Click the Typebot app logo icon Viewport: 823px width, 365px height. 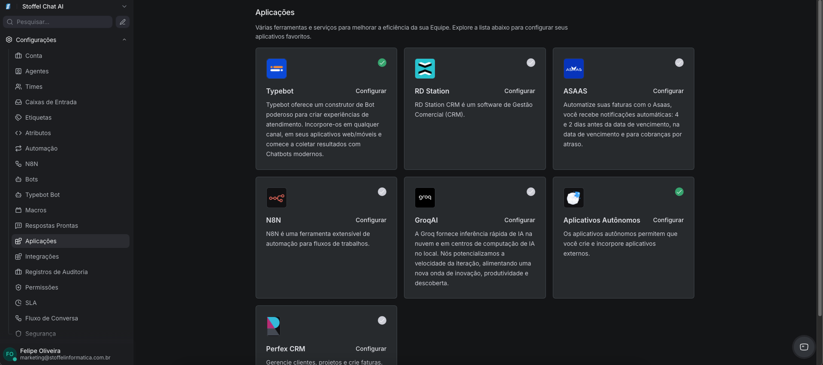(x=276, y=69)
